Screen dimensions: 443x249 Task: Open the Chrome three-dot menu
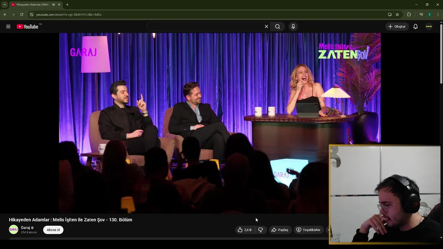(438, 15)
